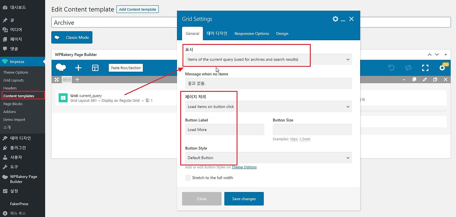Click the redo icon in WPBakery toolbar
The width and height of the screenshot is (456, 217).
(x=408, y=68)
